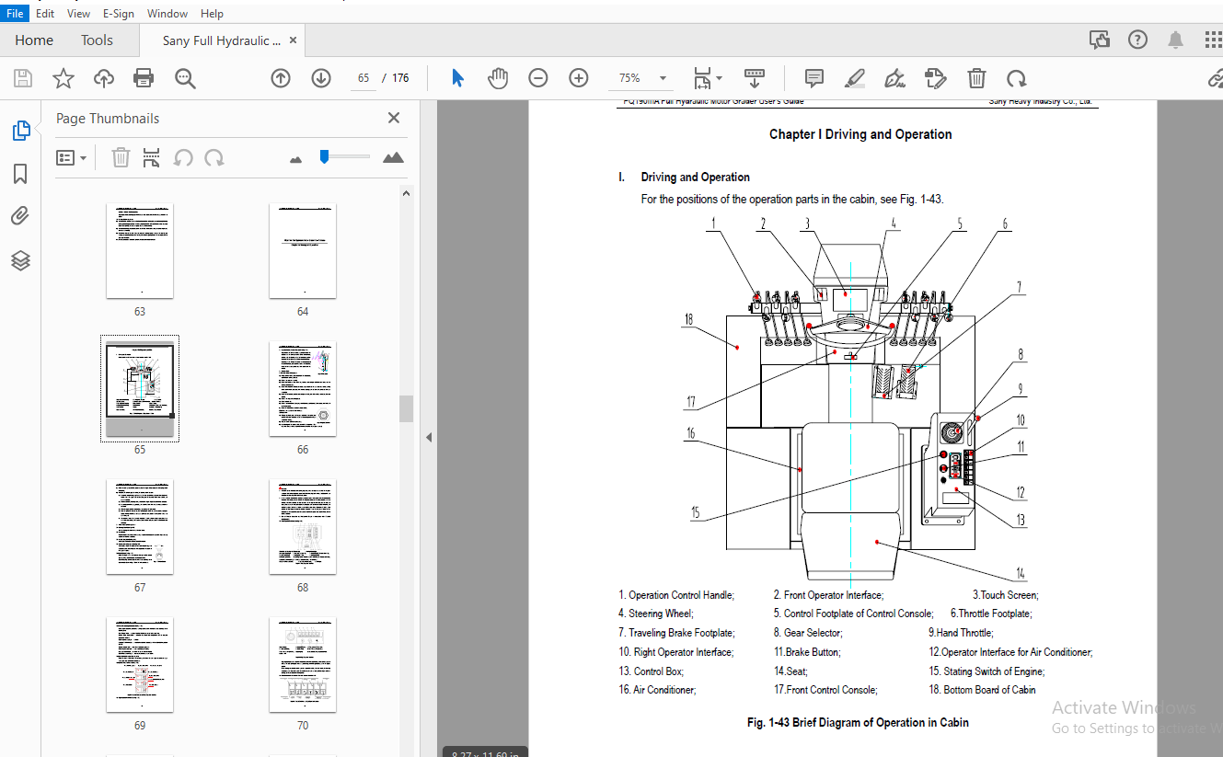Adjust the thumbnail size slider handle

pos(324,156)
